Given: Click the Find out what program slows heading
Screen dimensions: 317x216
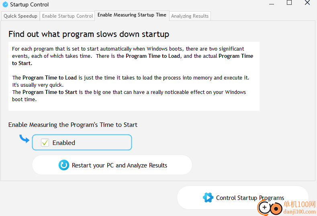Looking at the screenshot, I should click(89, 34).
